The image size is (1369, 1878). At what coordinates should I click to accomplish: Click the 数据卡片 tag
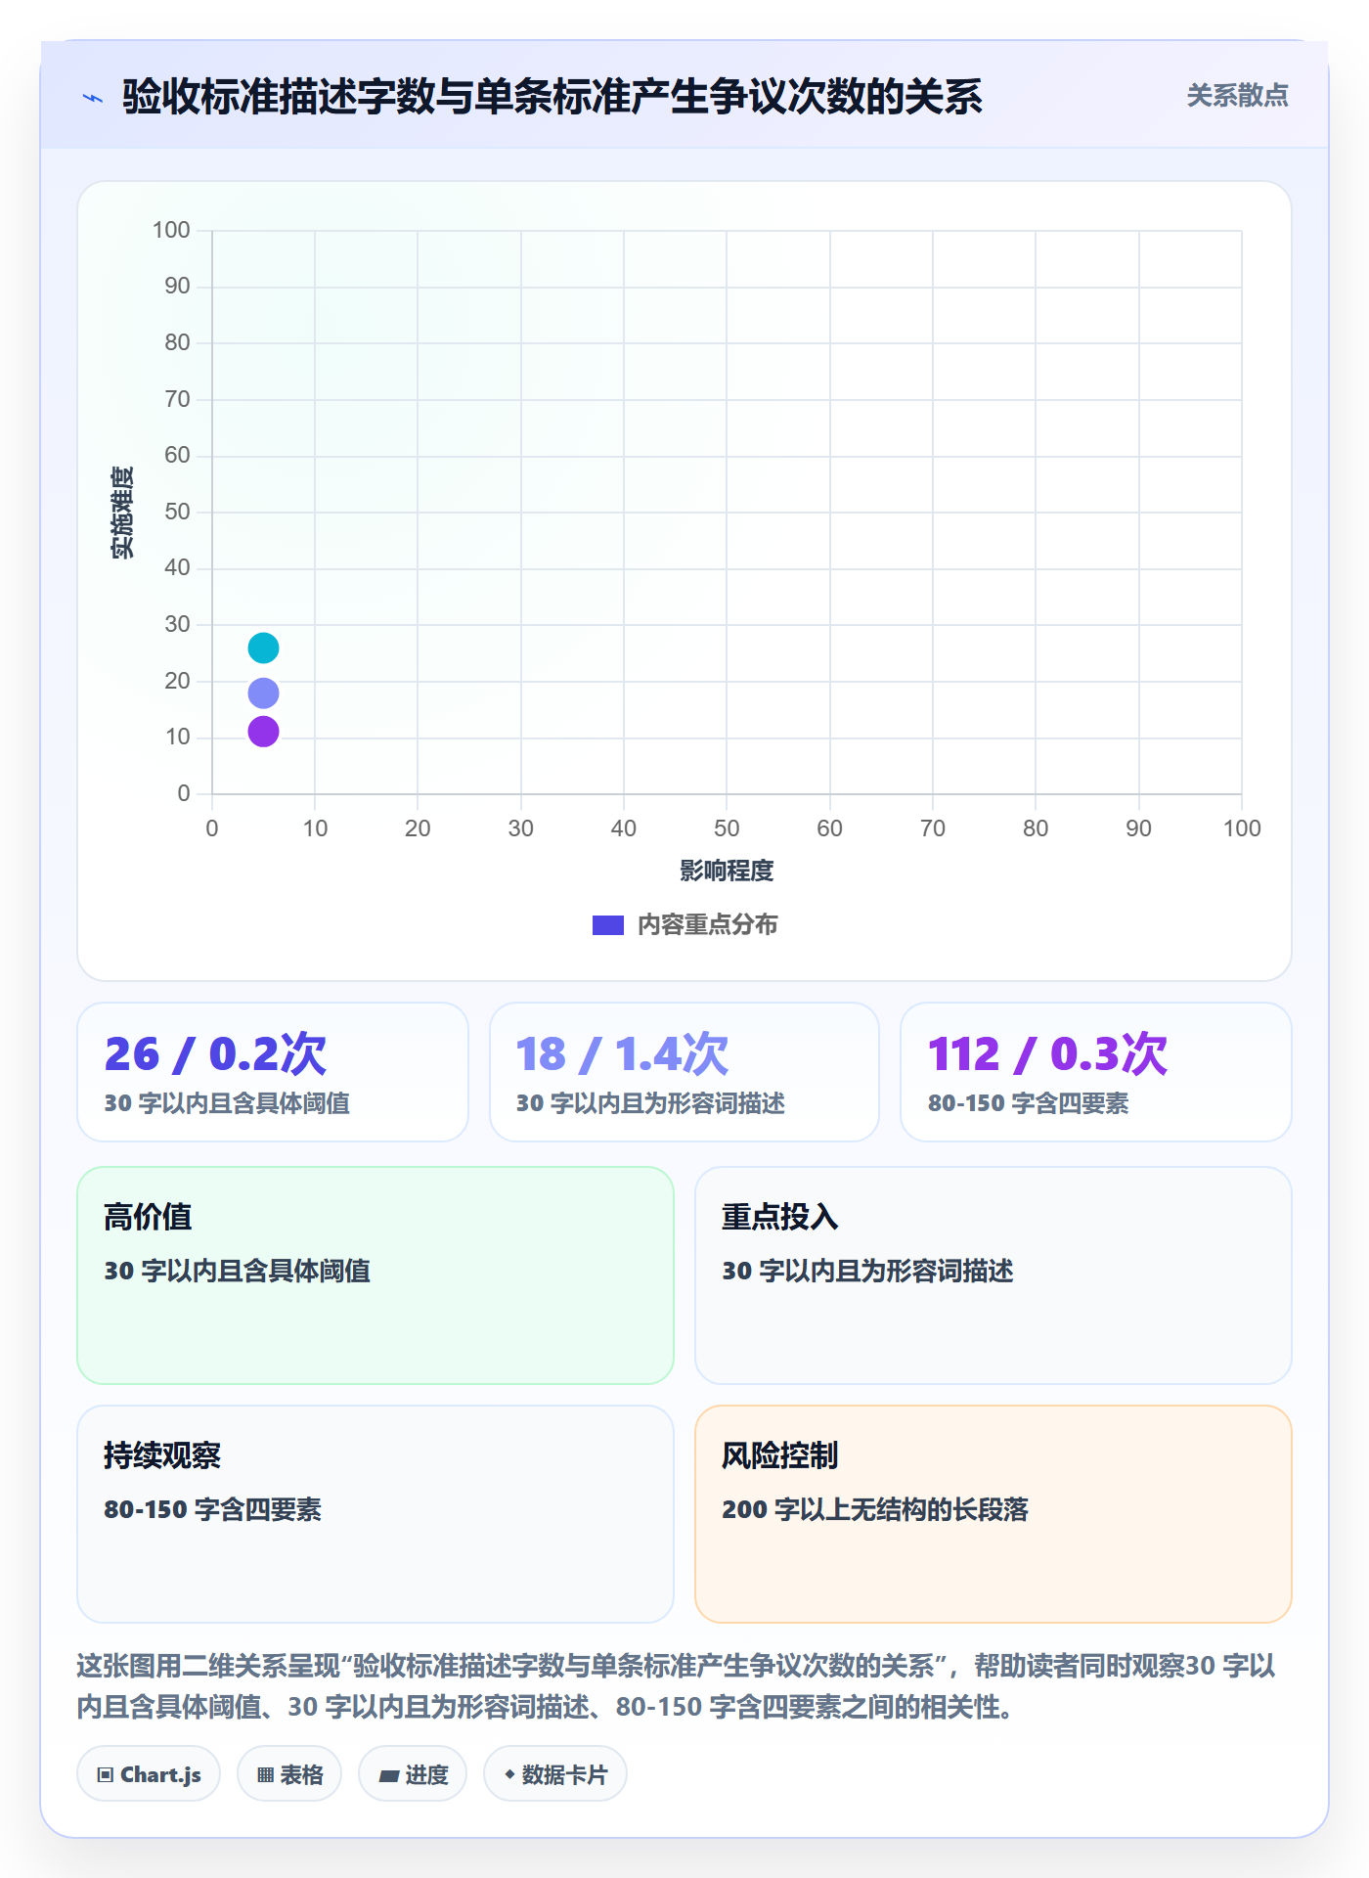[x=555, y=1774]
